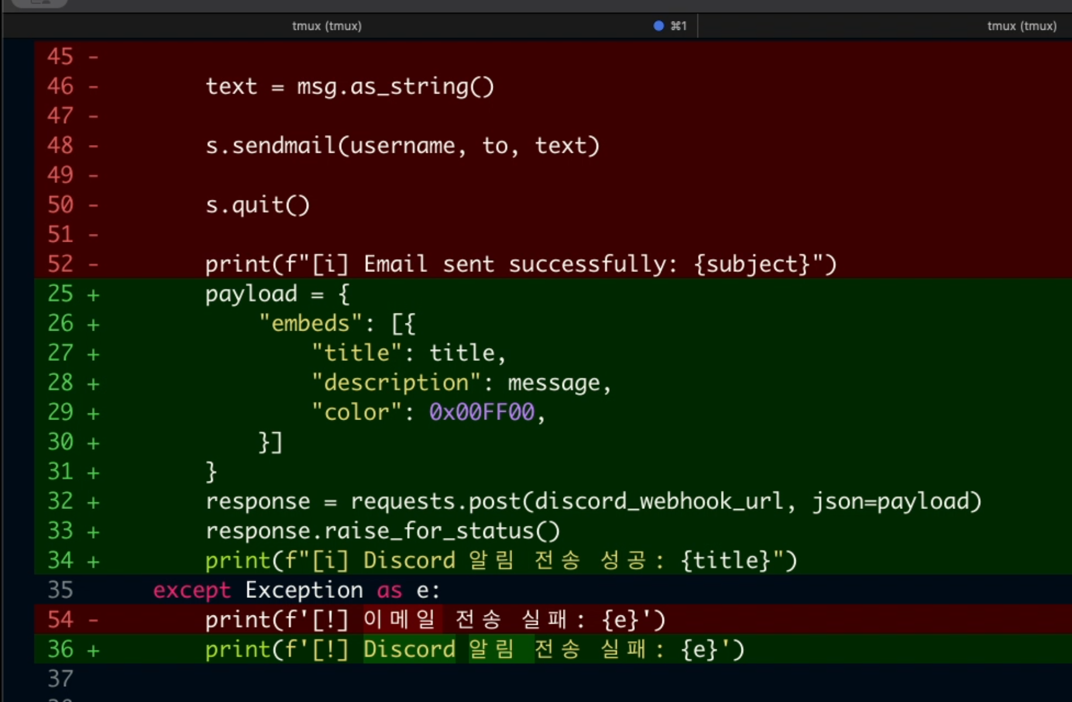Click the added line 'payload = {'
This screenshot has height=702, width=1072.
pyautogui.click(x=277, y=294)
